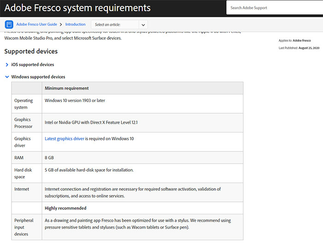The height and width of the screenshot is (243, 323).
Task: Go to the Introduction breadcrumb link
Action: coord(75,24)
